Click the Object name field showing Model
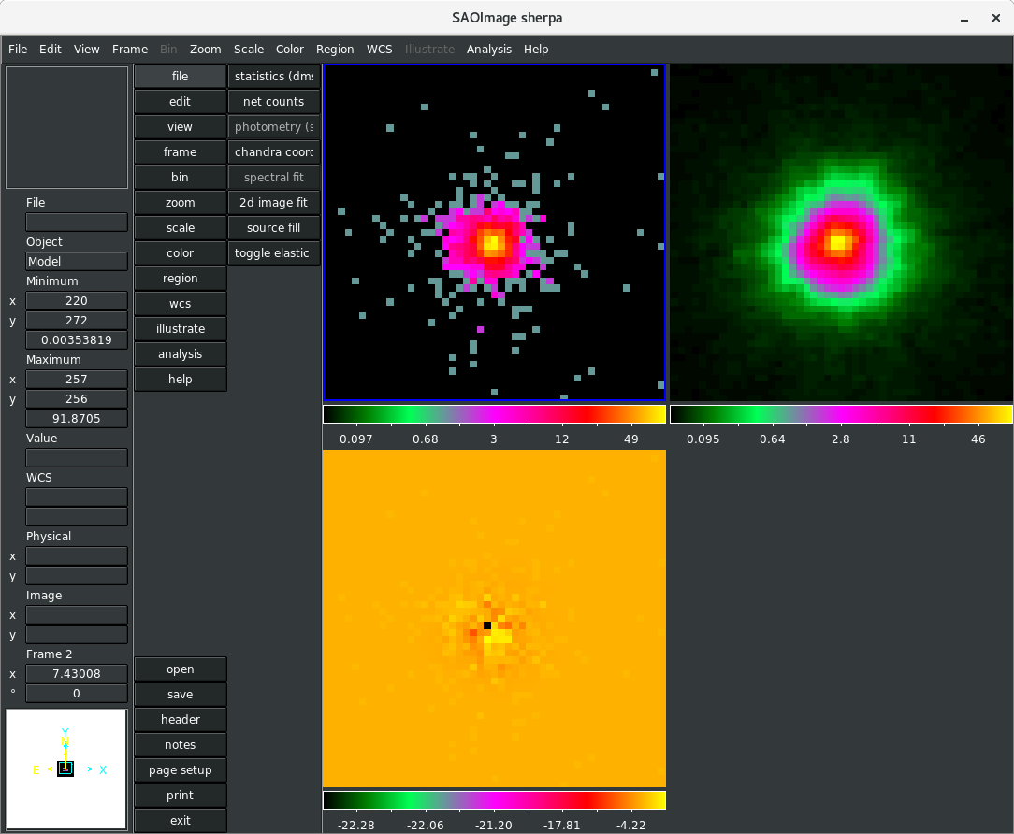This screenshot has height=834, width=1014. [x=77, y=262]
